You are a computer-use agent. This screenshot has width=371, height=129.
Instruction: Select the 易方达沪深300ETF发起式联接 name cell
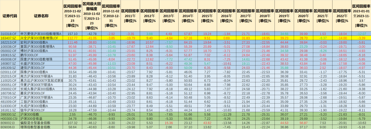(42, 80)
